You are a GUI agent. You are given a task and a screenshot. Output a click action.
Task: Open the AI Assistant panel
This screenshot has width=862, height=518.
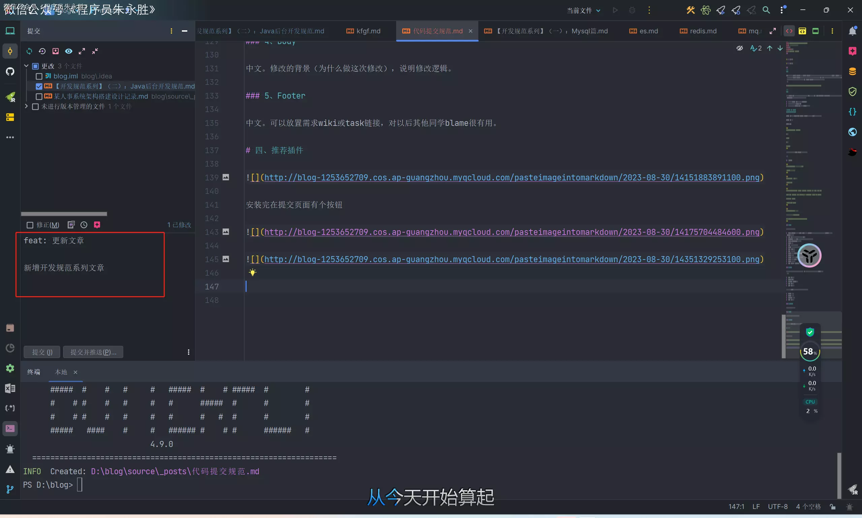click(853, 51)
